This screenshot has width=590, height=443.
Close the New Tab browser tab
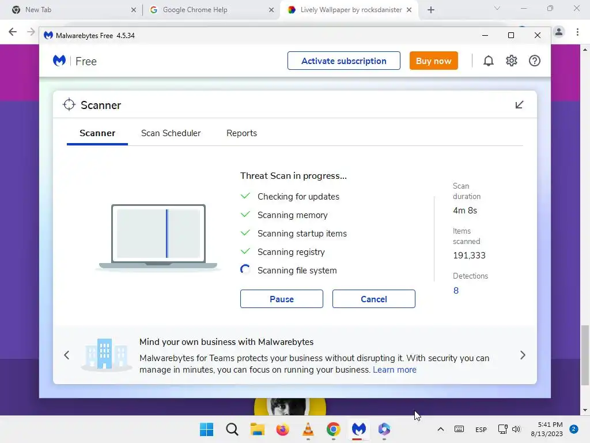pos(133,10)
